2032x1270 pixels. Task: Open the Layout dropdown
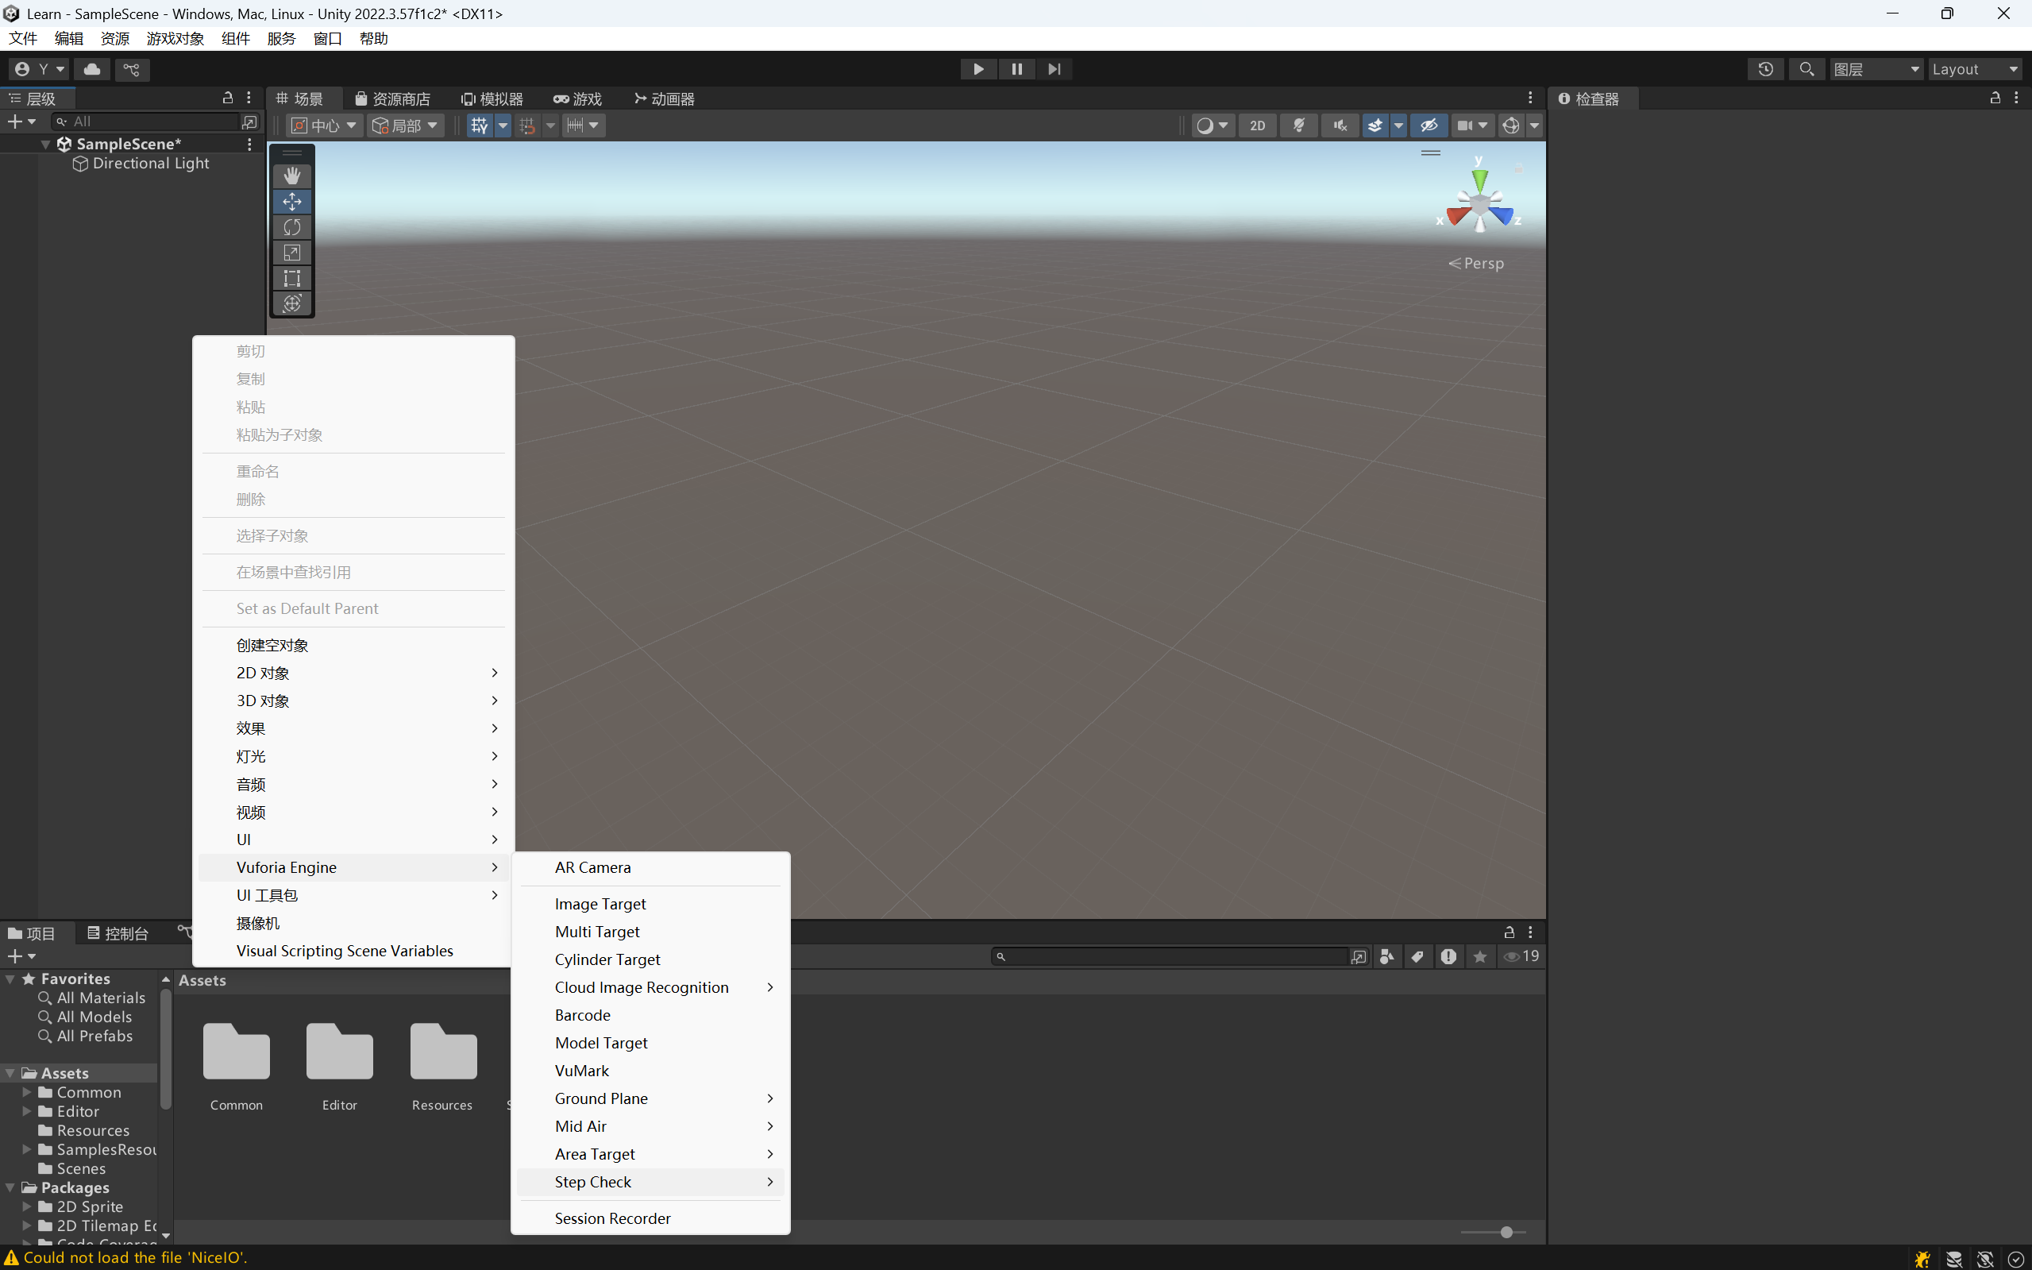1975,69
